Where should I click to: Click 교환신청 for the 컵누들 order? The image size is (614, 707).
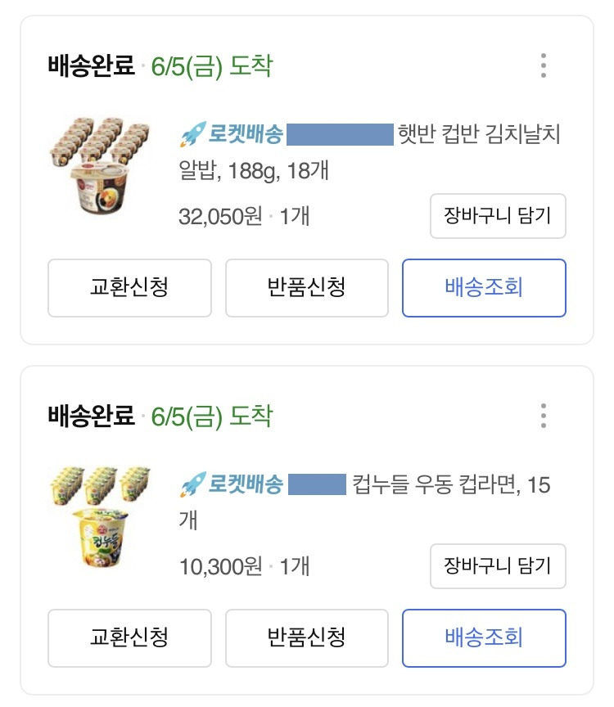129,637
